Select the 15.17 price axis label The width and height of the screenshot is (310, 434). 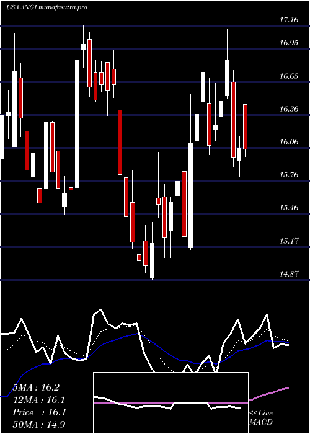tap(290, 241)
